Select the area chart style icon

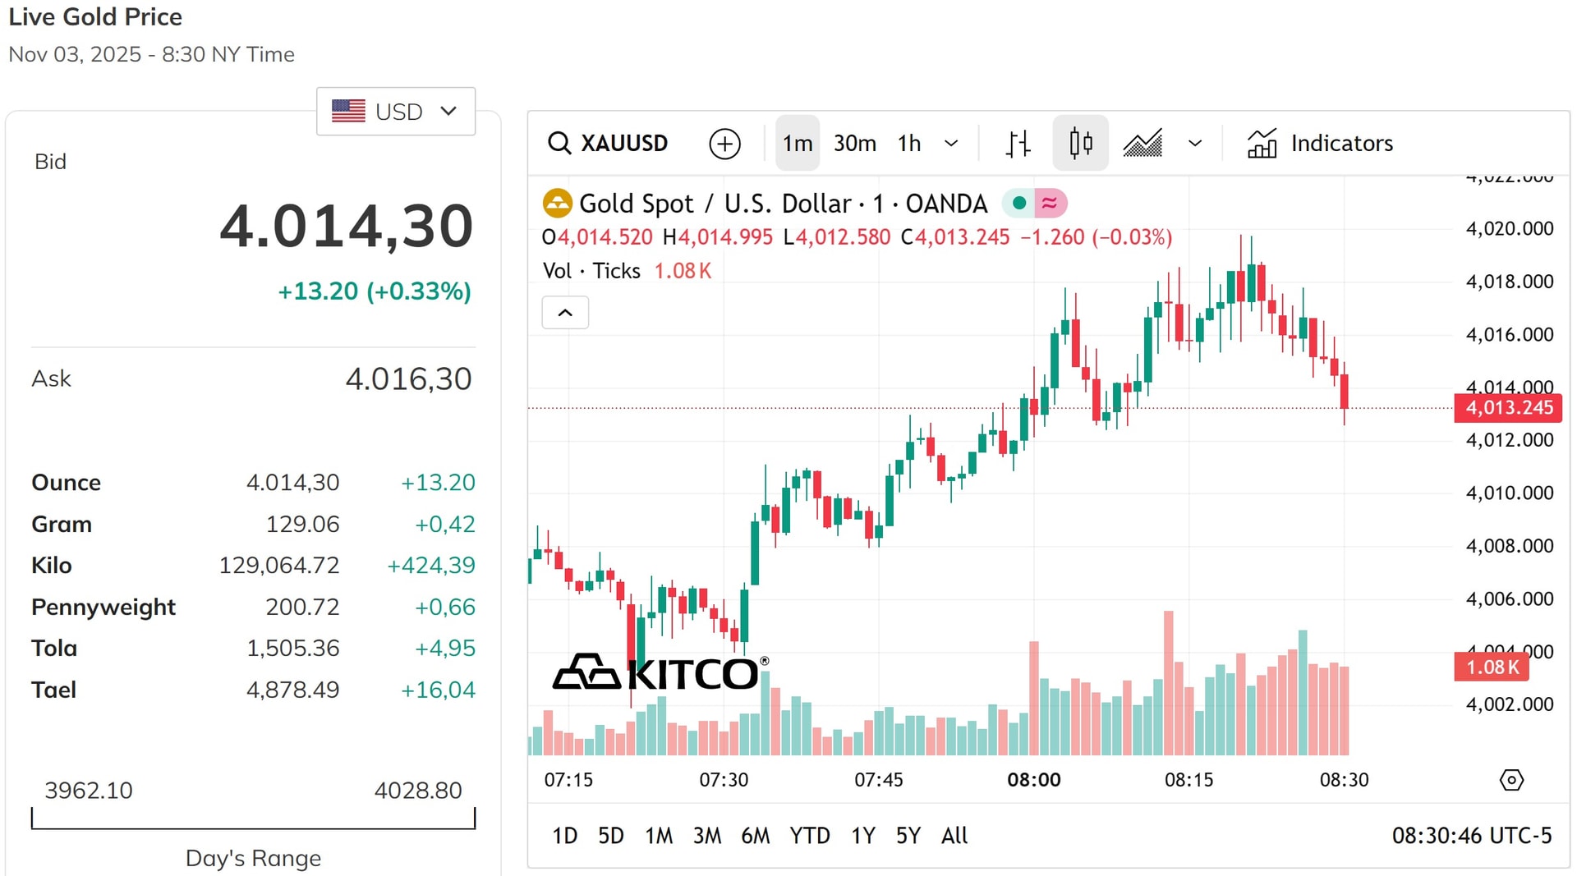coord(1143,144)
